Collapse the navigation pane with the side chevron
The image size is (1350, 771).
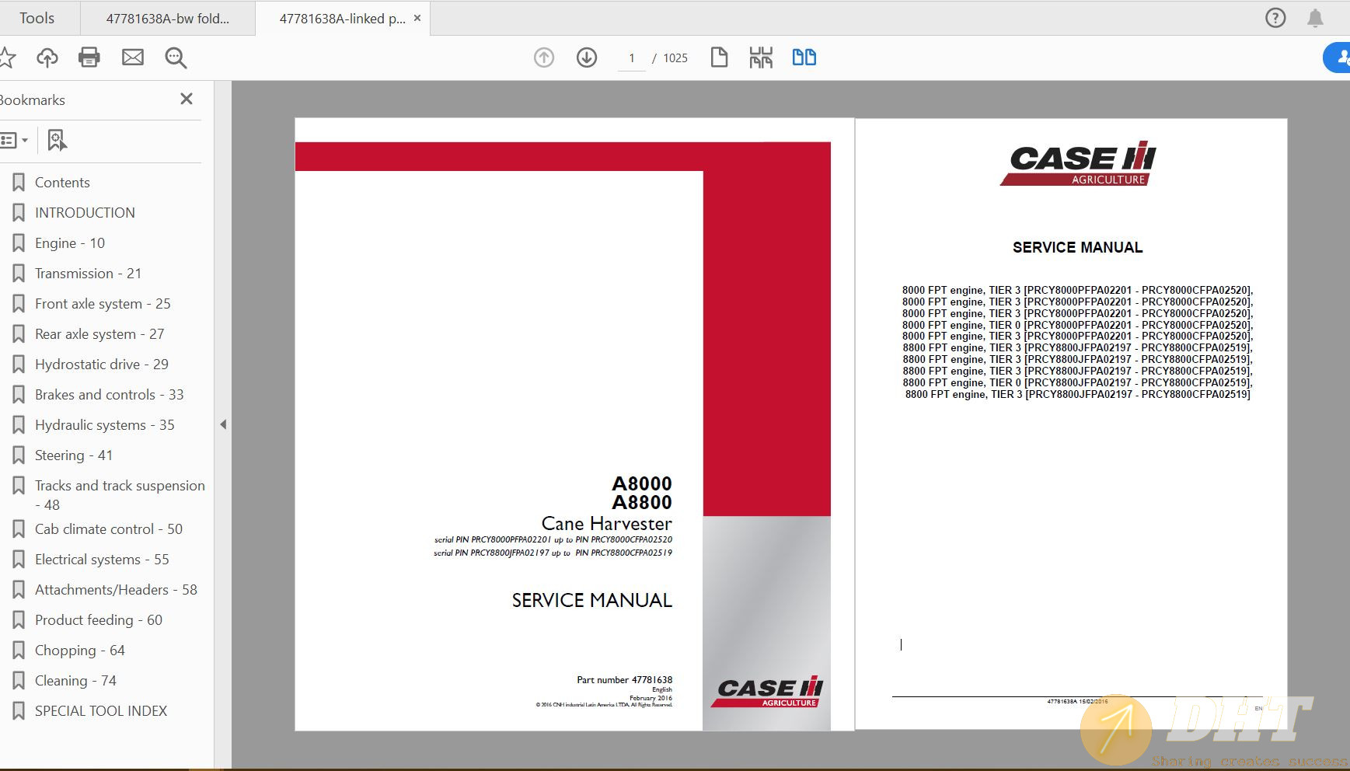pos(223,424)
